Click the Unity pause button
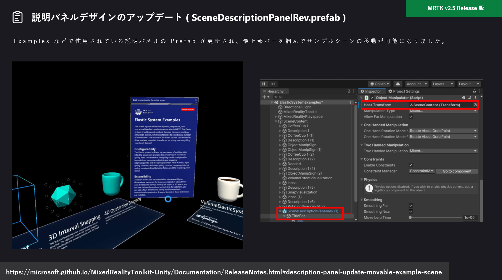Image resolution: width=502 pixels, height=280 pixels. coord(263,84)
